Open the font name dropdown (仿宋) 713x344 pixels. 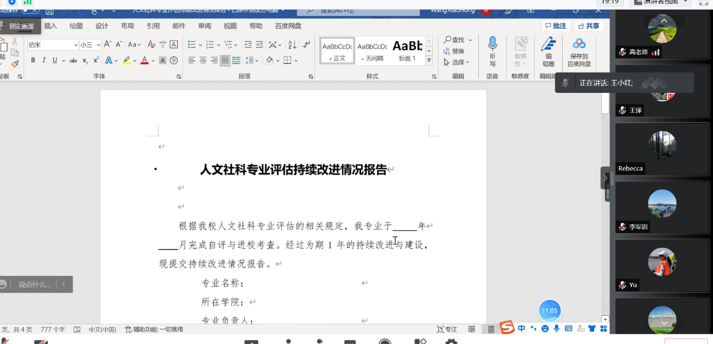[x=75, y=45]
